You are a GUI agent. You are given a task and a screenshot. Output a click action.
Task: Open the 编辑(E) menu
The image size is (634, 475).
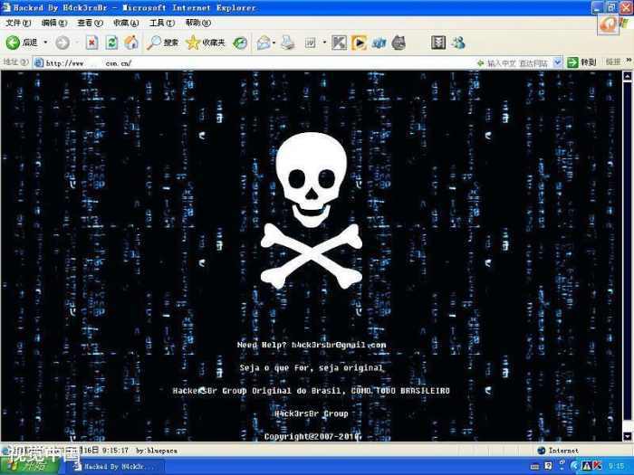point(54,23)
